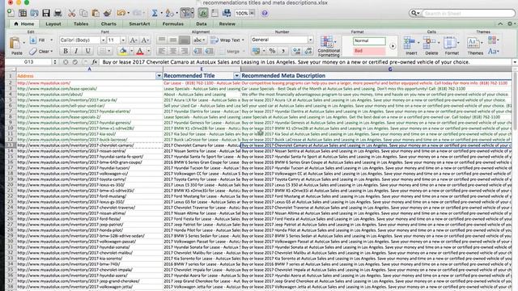Switch to the Layout ribbon tab

coord(53,23)
